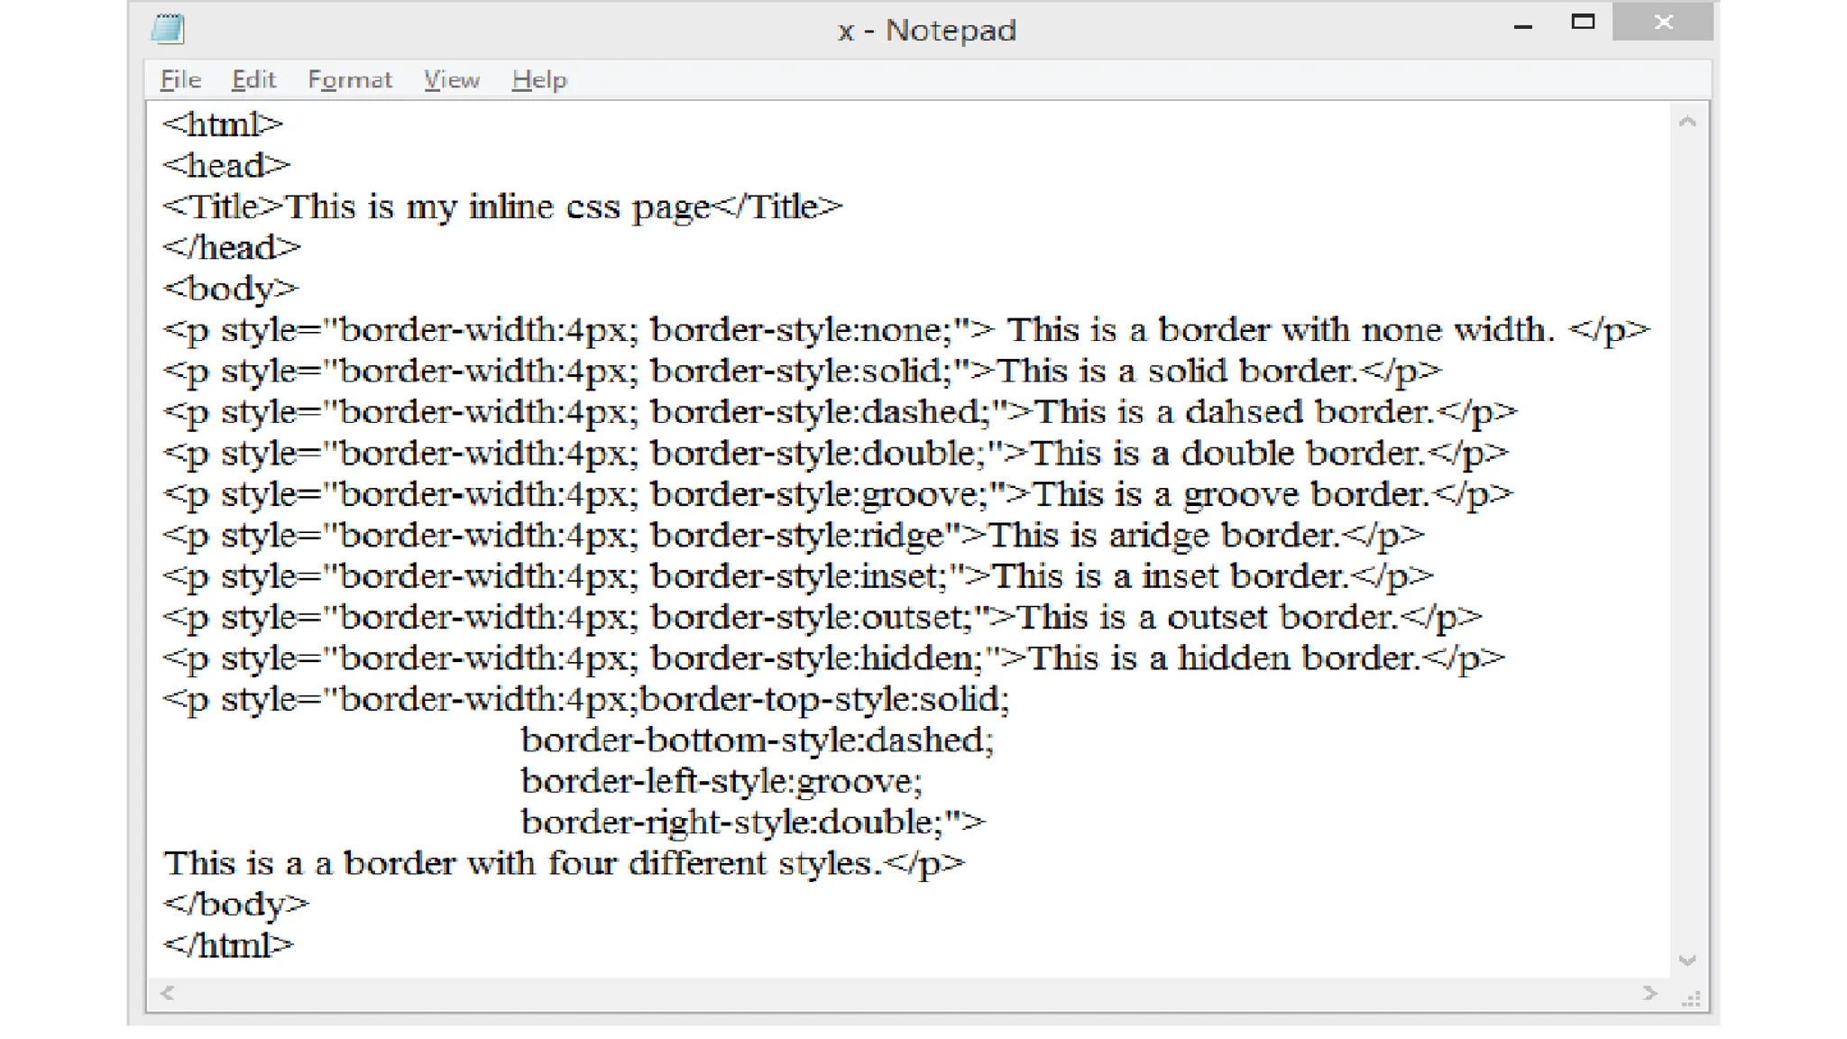Place cursor in the Title tag line
This screenshot has width=1847, height=1039.
pos(501,207)
